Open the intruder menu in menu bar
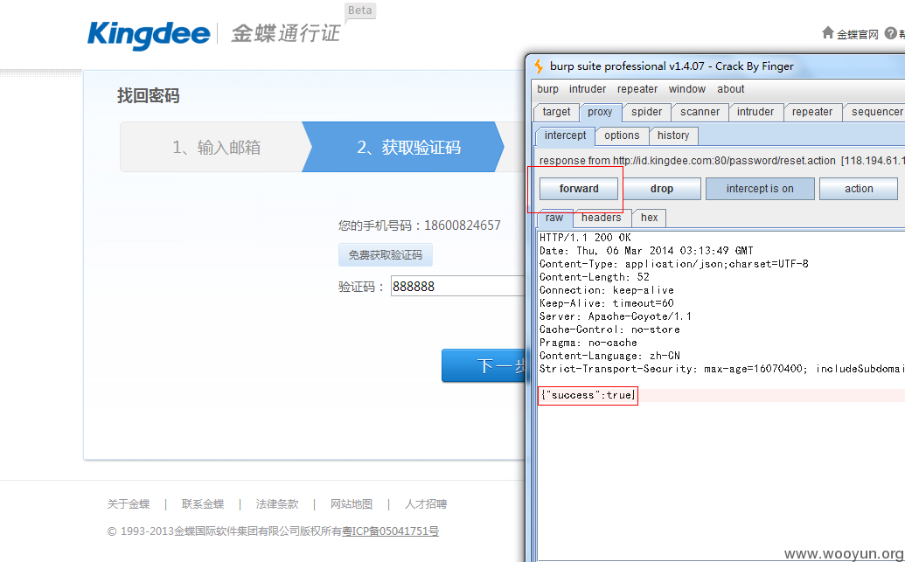Screen dimensions: 905x562 [x=588, y=89]
